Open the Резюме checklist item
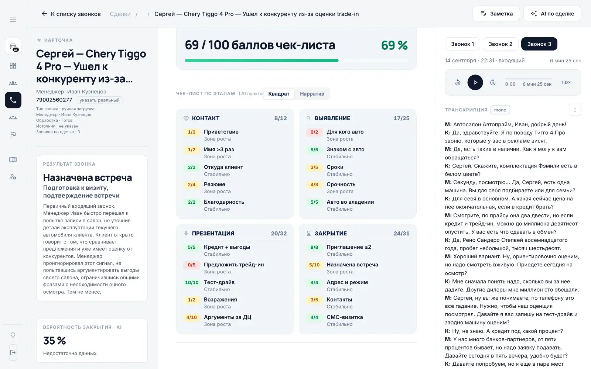591x369 pixels. 235,188
